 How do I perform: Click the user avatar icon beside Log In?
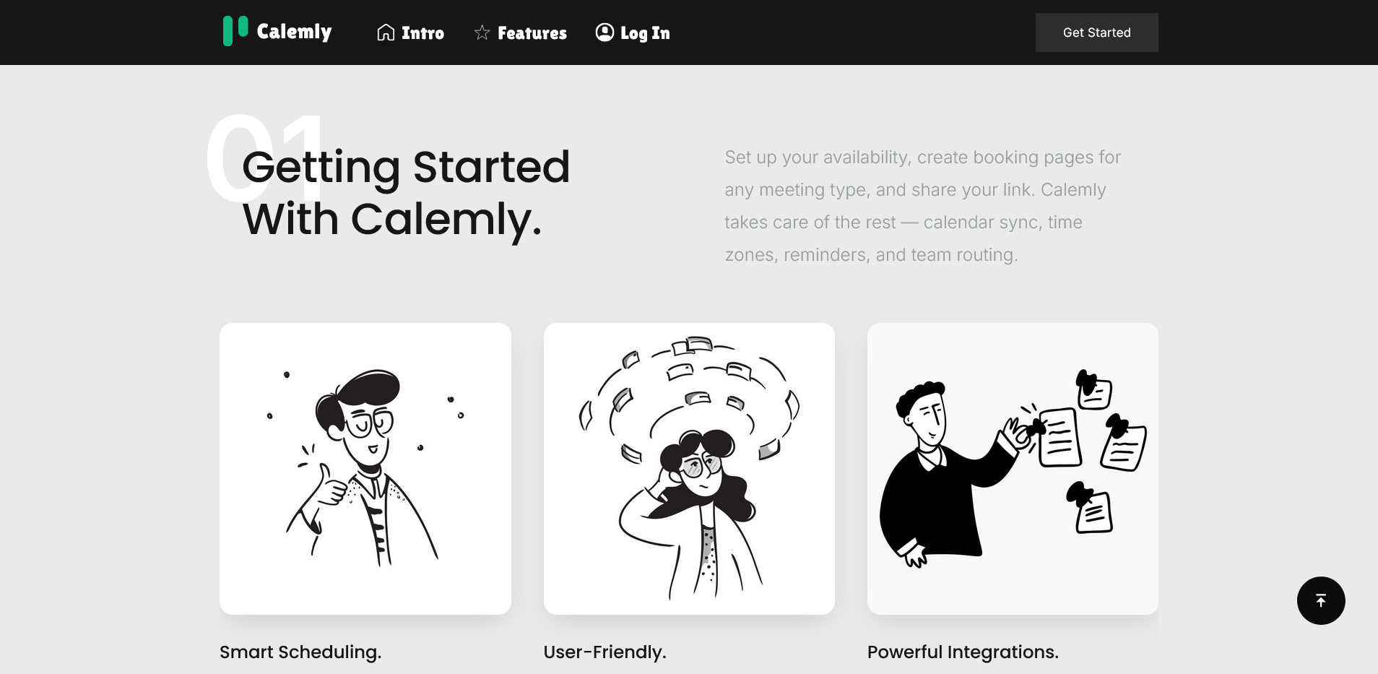(604, 32)
